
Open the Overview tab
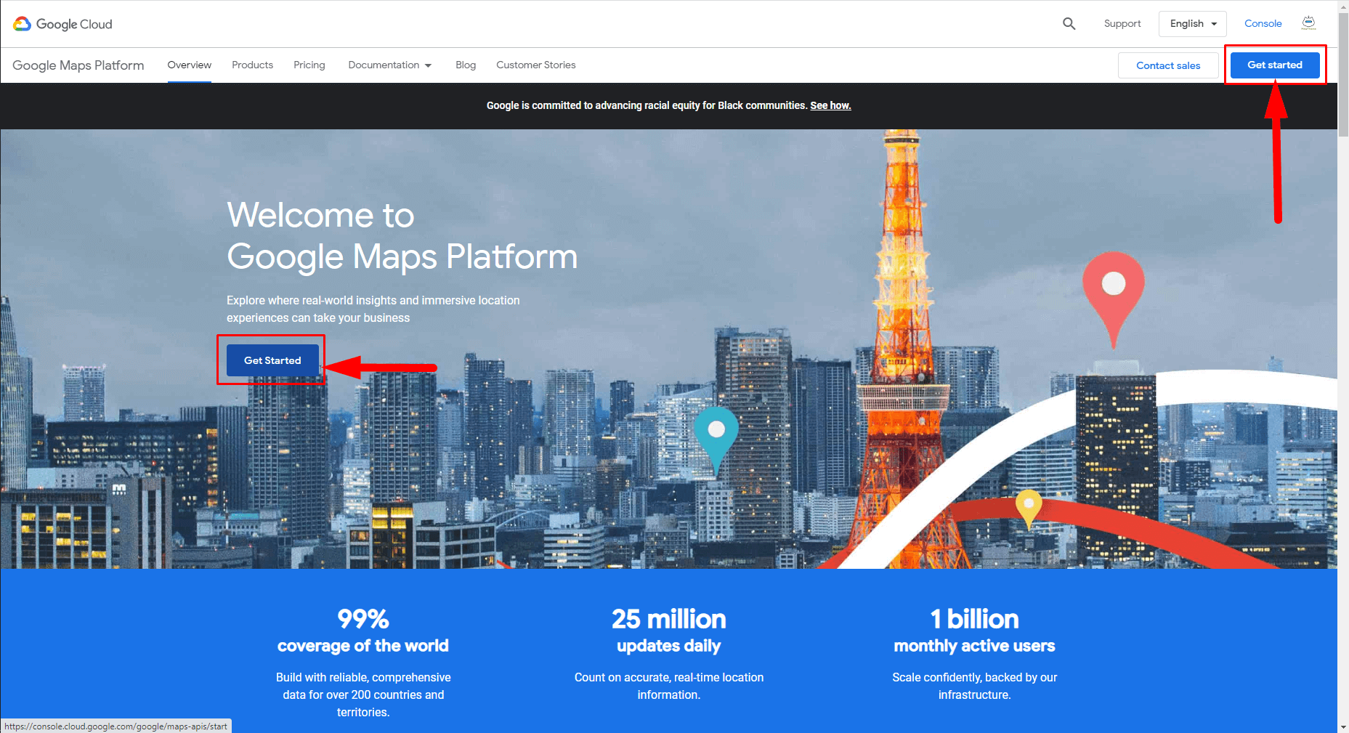pos(190,65)
